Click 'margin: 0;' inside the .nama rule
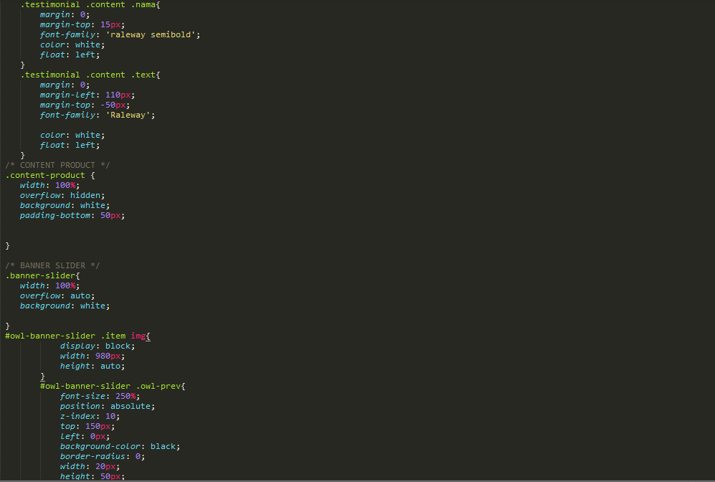The height and width of the screenshot is (482, 715). point(65,14)
